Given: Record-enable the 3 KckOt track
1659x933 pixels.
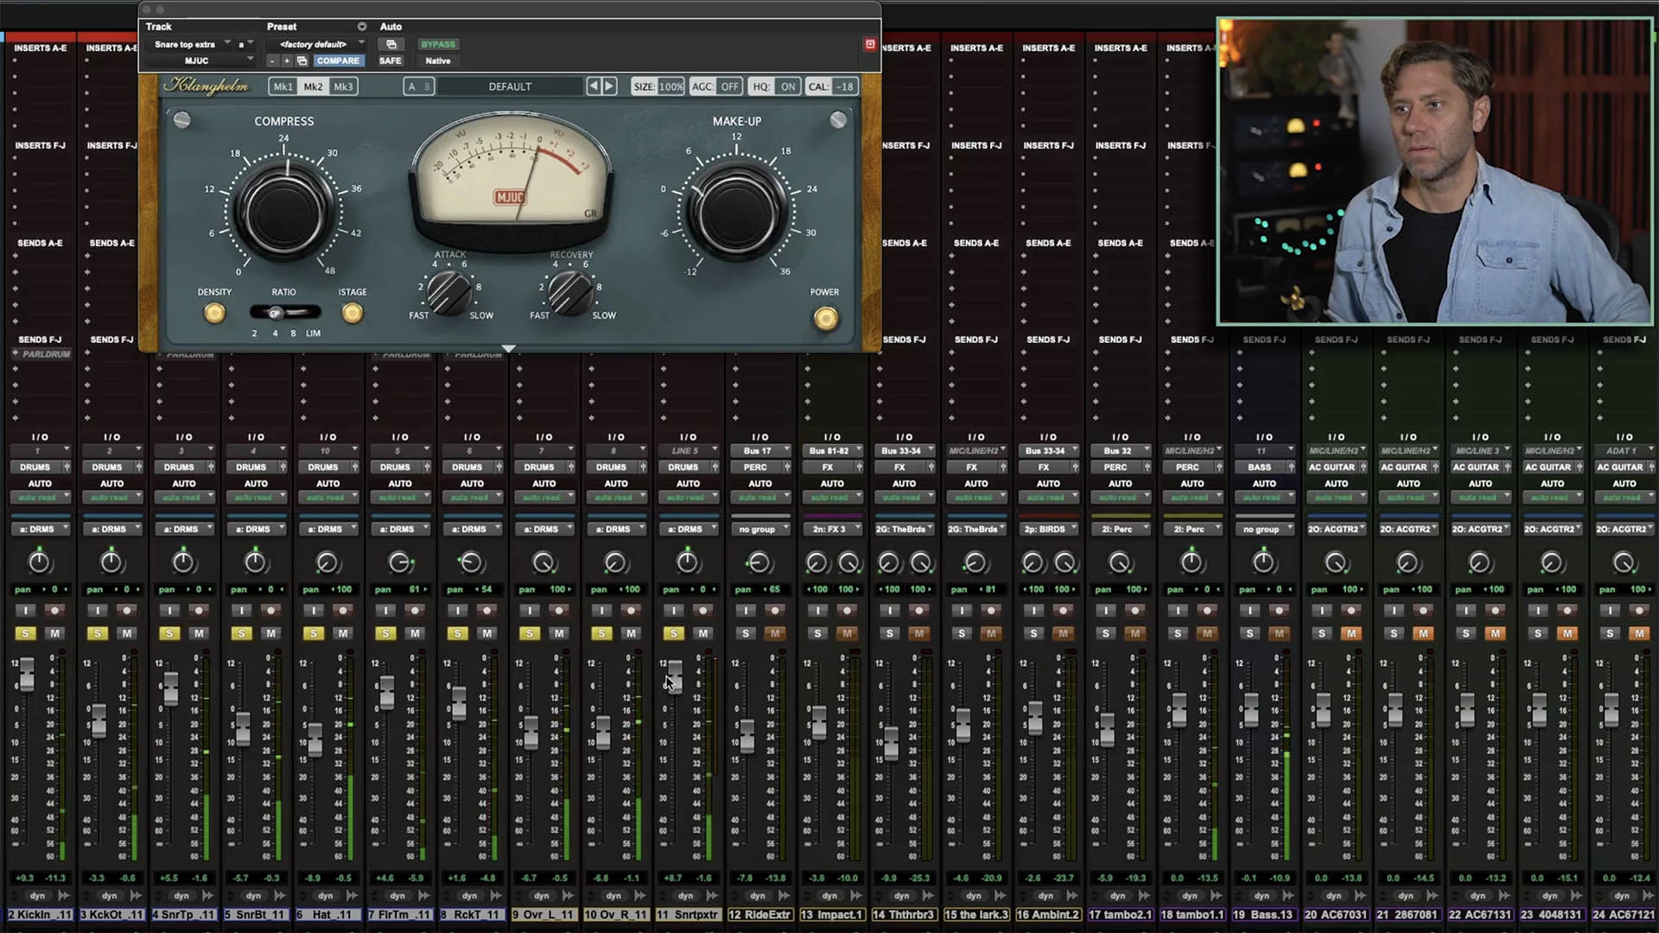Looking at the screenshot, I should click(127, 610).
